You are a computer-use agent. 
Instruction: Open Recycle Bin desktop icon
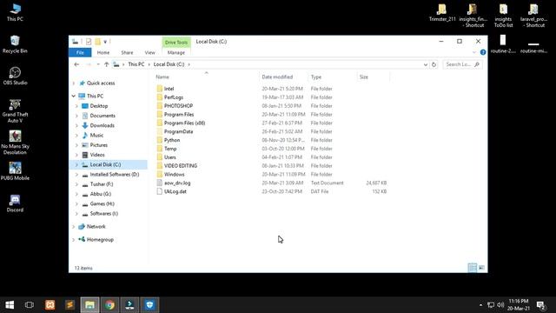[15, 44]
